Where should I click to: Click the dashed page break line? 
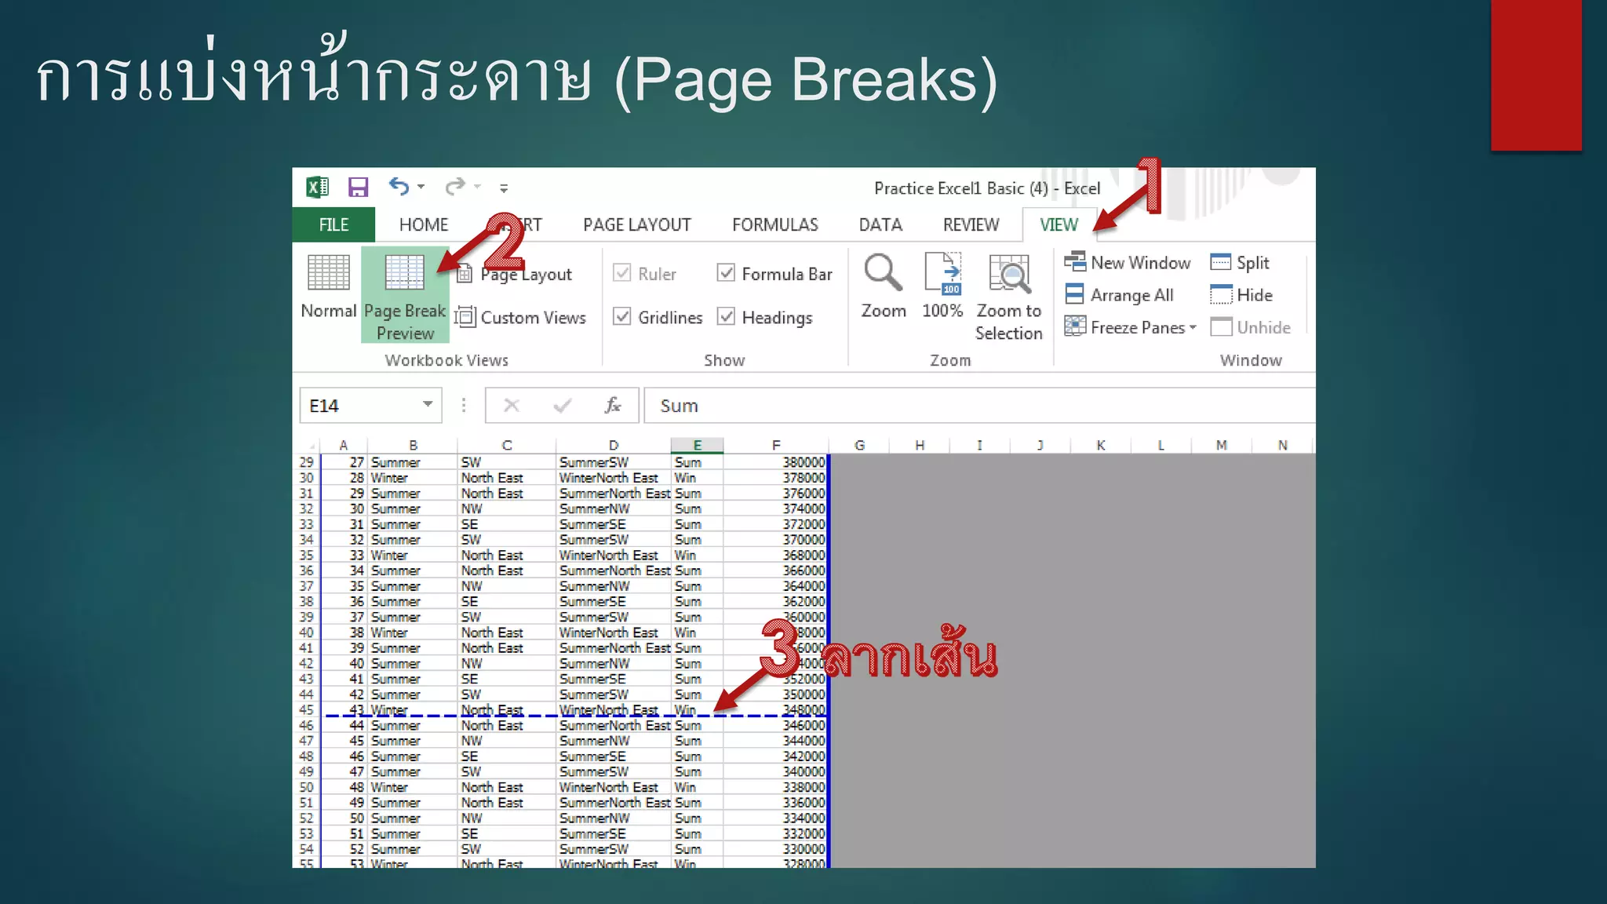[x=576, y=716]
